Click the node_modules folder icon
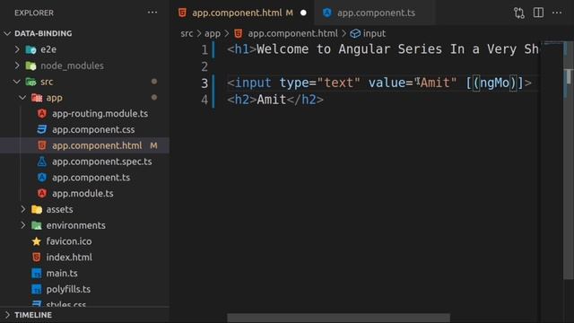Screen dimensions: 574x323 (x=30, y=65)
